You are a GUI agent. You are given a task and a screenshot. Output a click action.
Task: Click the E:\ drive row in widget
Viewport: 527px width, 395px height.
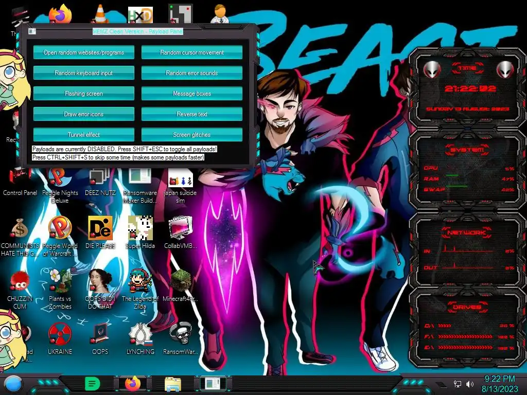(x=469, y=347)
